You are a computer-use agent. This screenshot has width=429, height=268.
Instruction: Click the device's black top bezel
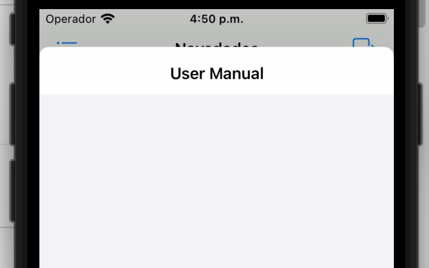pyautogui.click(x=216, y=4)
